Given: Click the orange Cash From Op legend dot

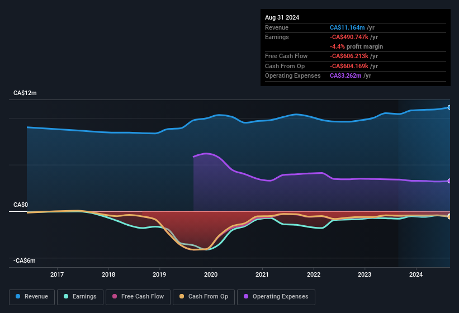Looking at the screenshot, I should click(182, 296).
